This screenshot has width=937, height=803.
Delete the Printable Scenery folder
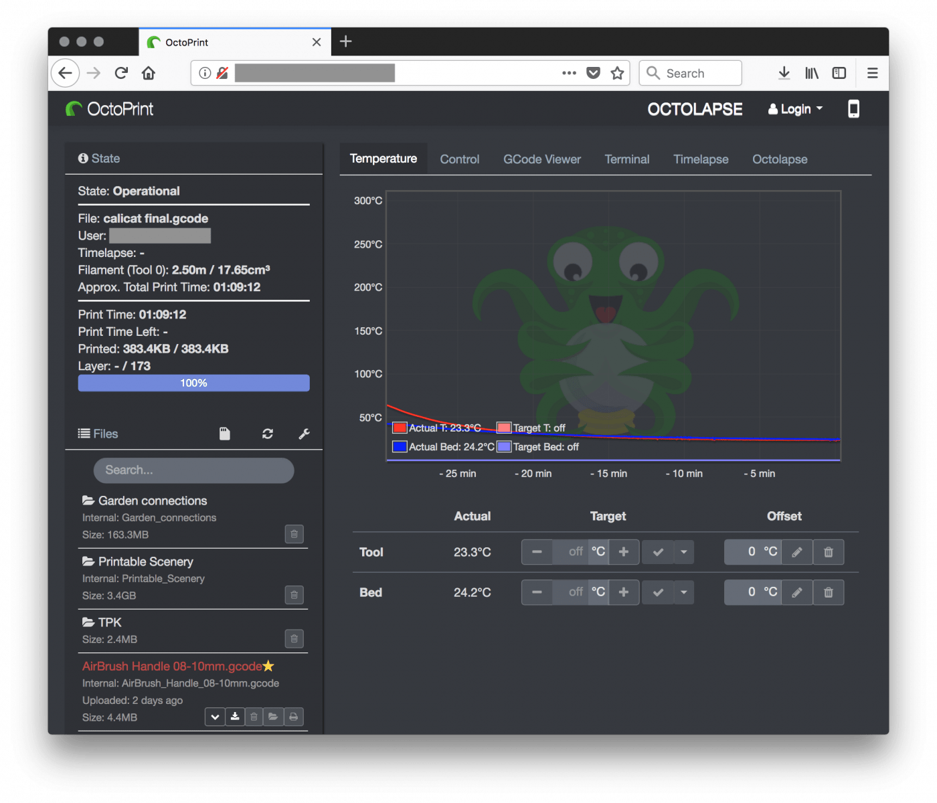point(294,595)
